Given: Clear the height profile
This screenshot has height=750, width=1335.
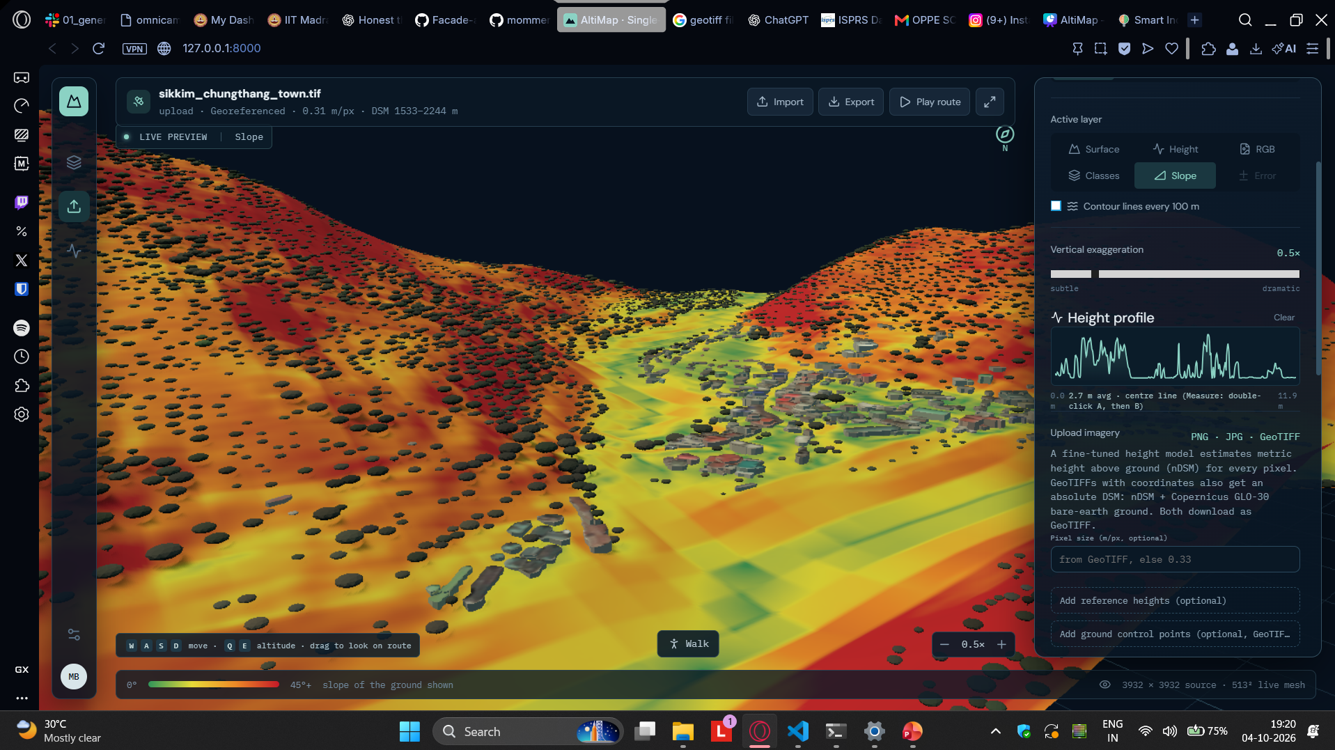Looking at the screenshot, I should pos(1283,318).
